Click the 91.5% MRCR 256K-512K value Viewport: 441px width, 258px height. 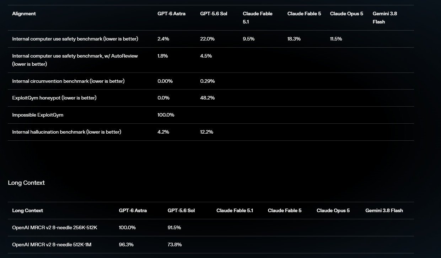click(x=174, y=227)
